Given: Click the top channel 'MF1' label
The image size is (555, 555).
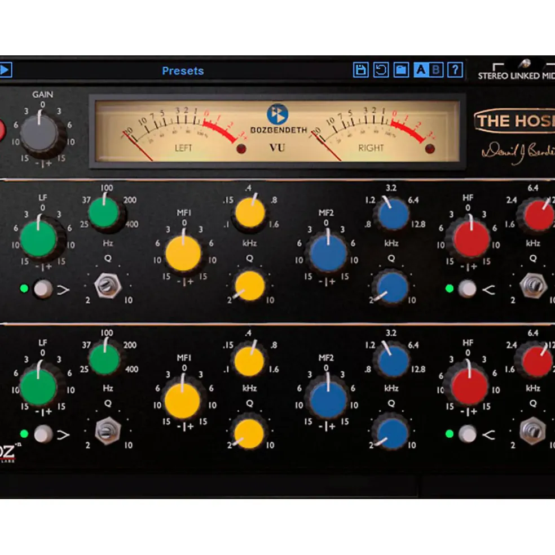Looking at the screenshot, I should click(184, 212).
